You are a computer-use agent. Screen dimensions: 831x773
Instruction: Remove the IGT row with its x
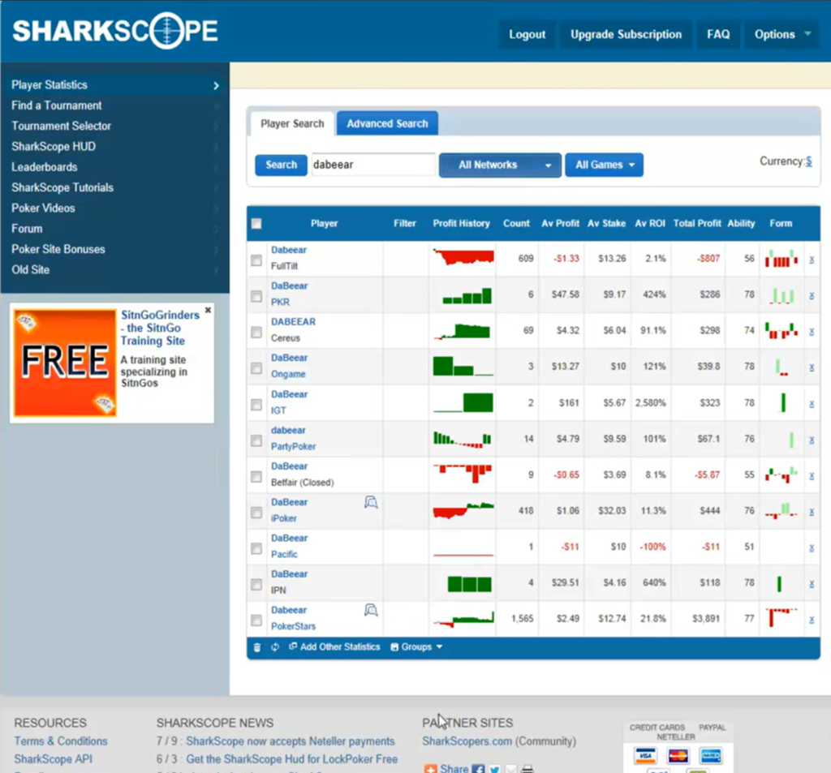click(812, 404)
